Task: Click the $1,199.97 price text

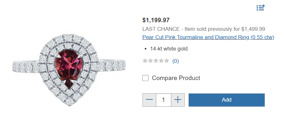Action: click(156, 20)
